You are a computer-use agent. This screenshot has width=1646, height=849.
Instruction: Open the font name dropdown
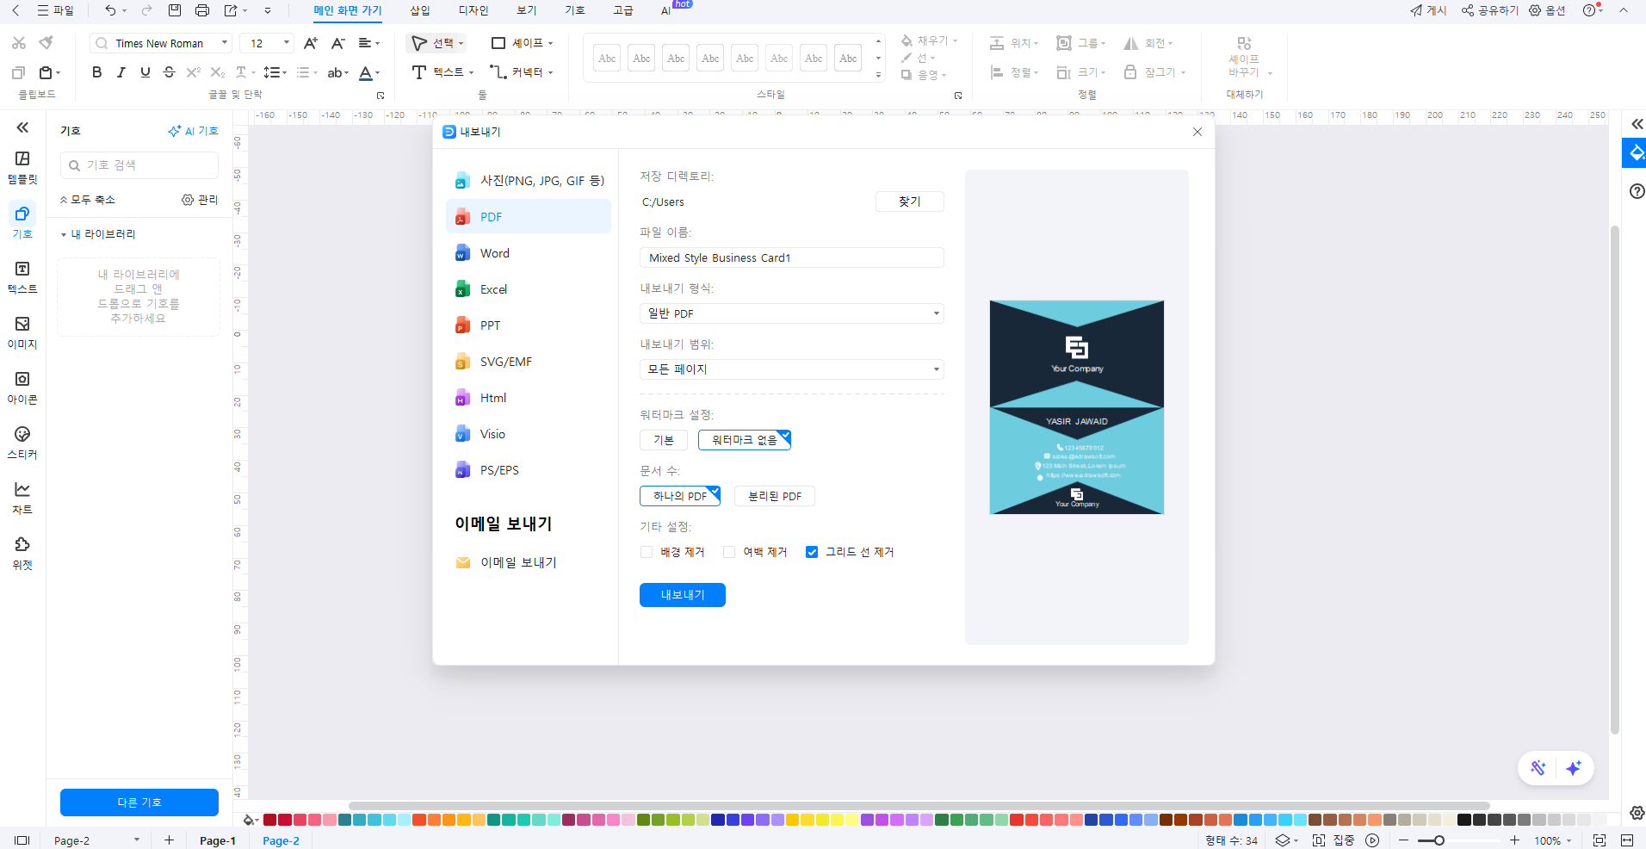pos(225,43)
